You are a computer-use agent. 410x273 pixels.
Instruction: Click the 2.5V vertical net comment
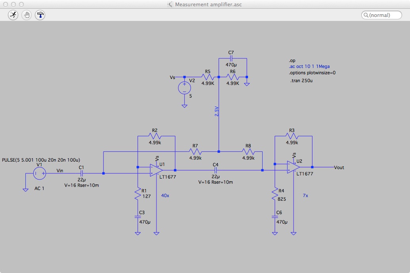pyautogui.click(x=217, y=111)
